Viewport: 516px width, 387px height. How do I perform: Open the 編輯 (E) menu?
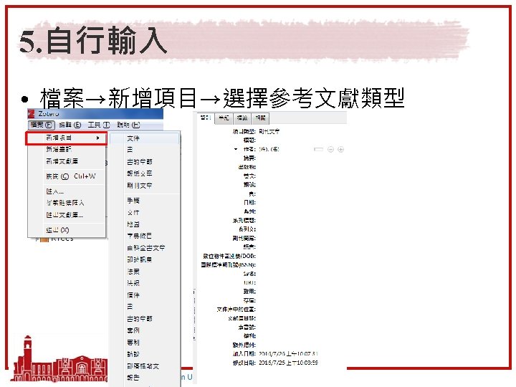pyautogui.click(x=70, y=125)
